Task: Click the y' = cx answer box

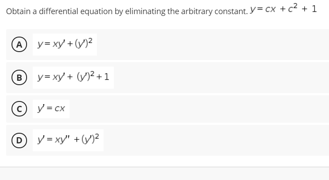Action: [x=51, y=109]
